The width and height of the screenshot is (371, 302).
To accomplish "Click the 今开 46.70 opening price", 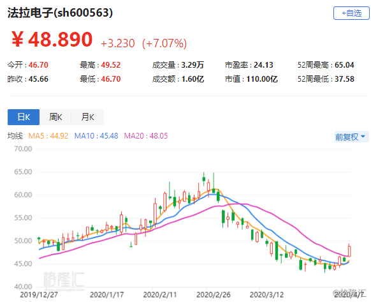I will click(27, 64).
